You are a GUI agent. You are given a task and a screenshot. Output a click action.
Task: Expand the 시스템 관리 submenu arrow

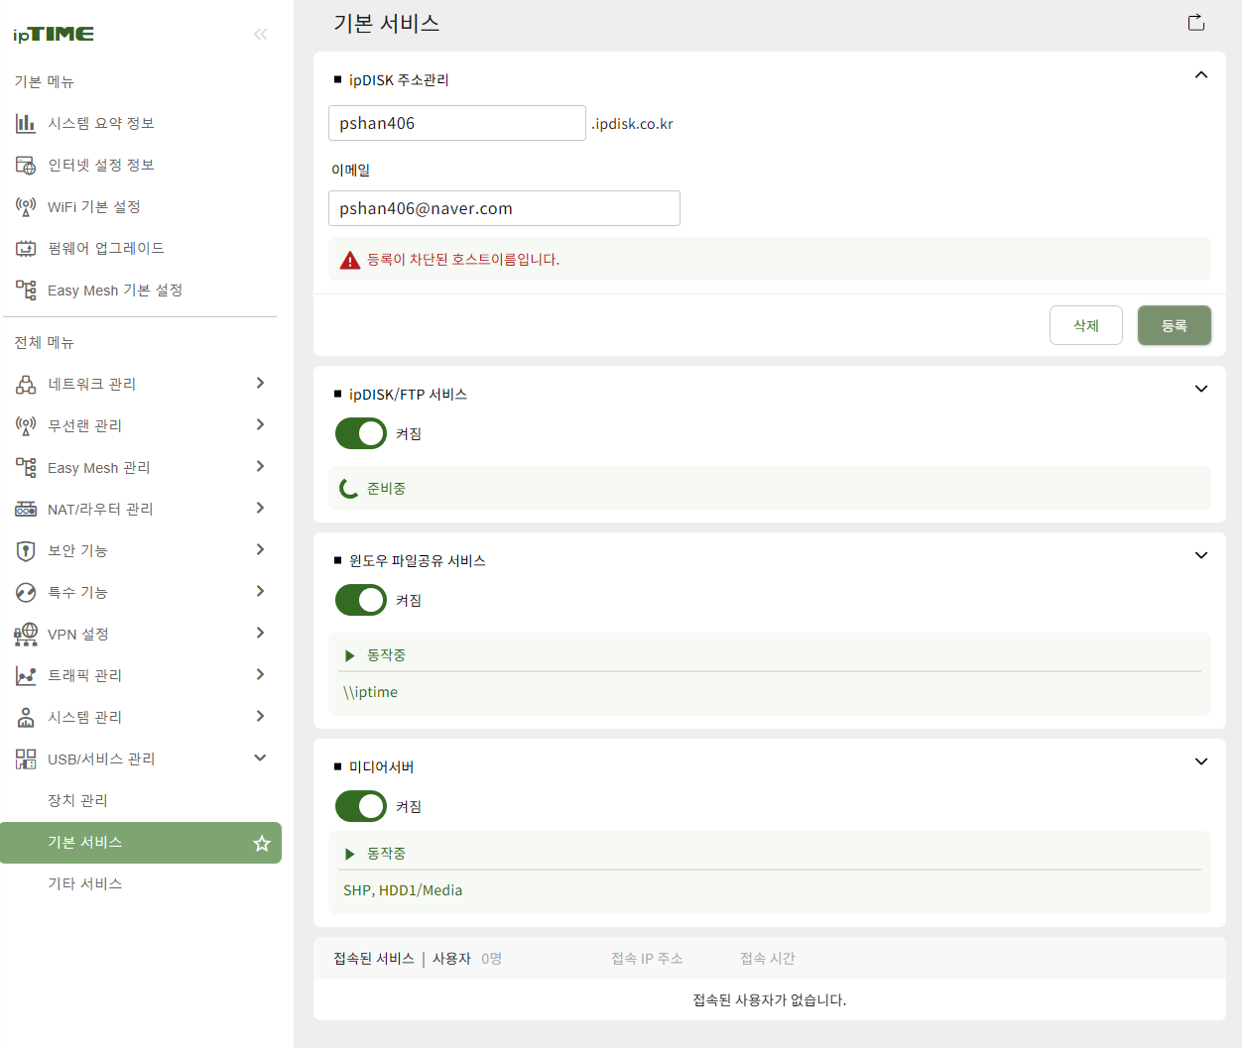260,716
